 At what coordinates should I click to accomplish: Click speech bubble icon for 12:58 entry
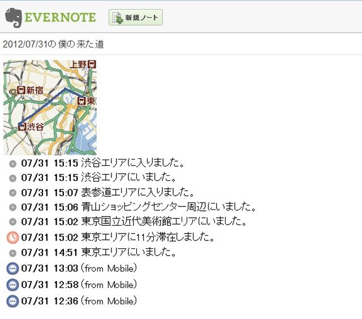point(12,284)
